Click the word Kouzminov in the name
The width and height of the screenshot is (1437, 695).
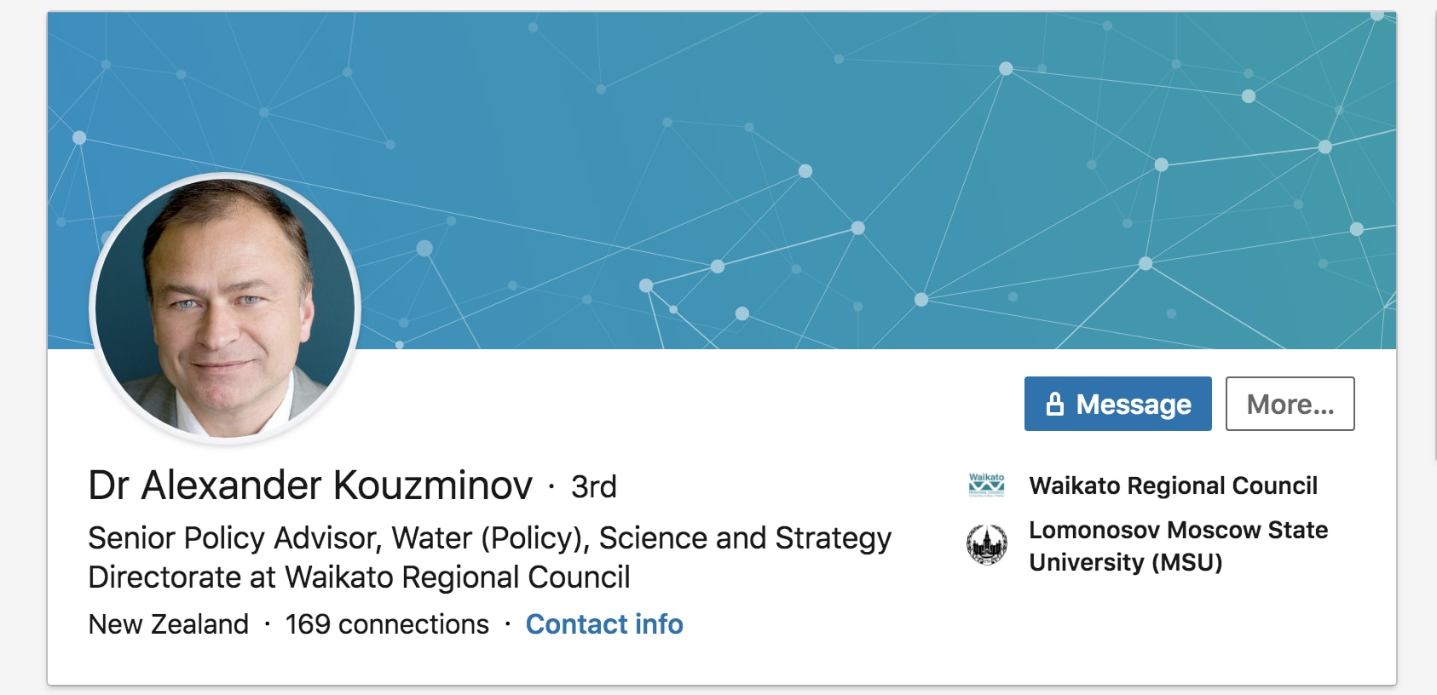pyautogui.click(x=433, y=485)
